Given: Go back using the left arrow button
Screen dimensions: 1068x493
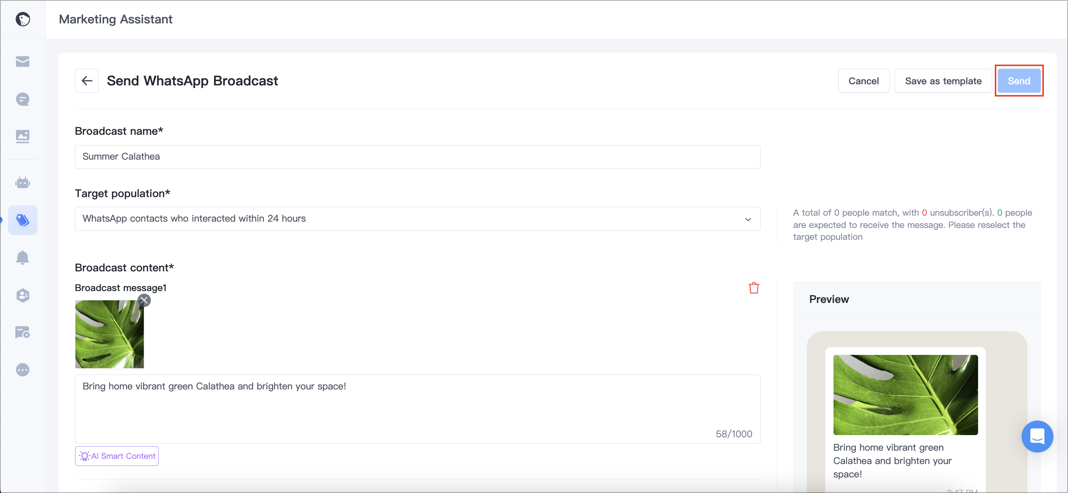Looking at the screenshot, I should (x=87, y=81).
